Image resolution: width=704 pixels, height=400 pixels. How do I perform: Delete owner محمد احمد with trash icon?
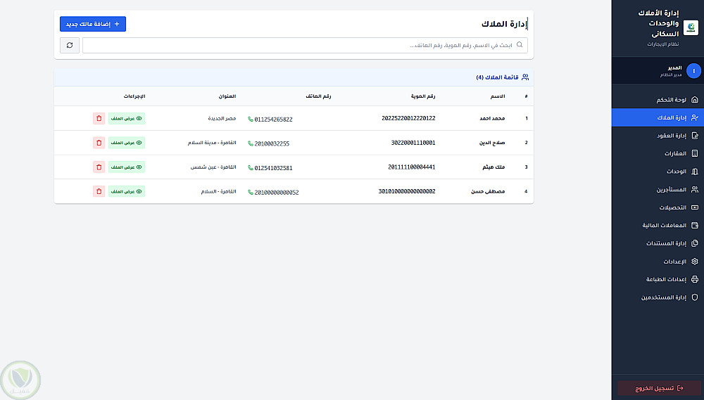click(x=99, y=119)
